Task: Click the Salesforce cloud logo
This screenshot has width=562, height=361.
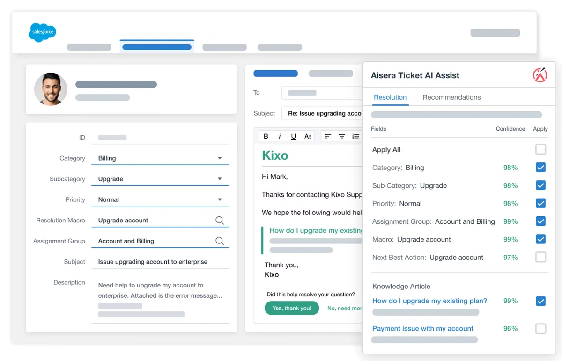Action: coord(42,32)
